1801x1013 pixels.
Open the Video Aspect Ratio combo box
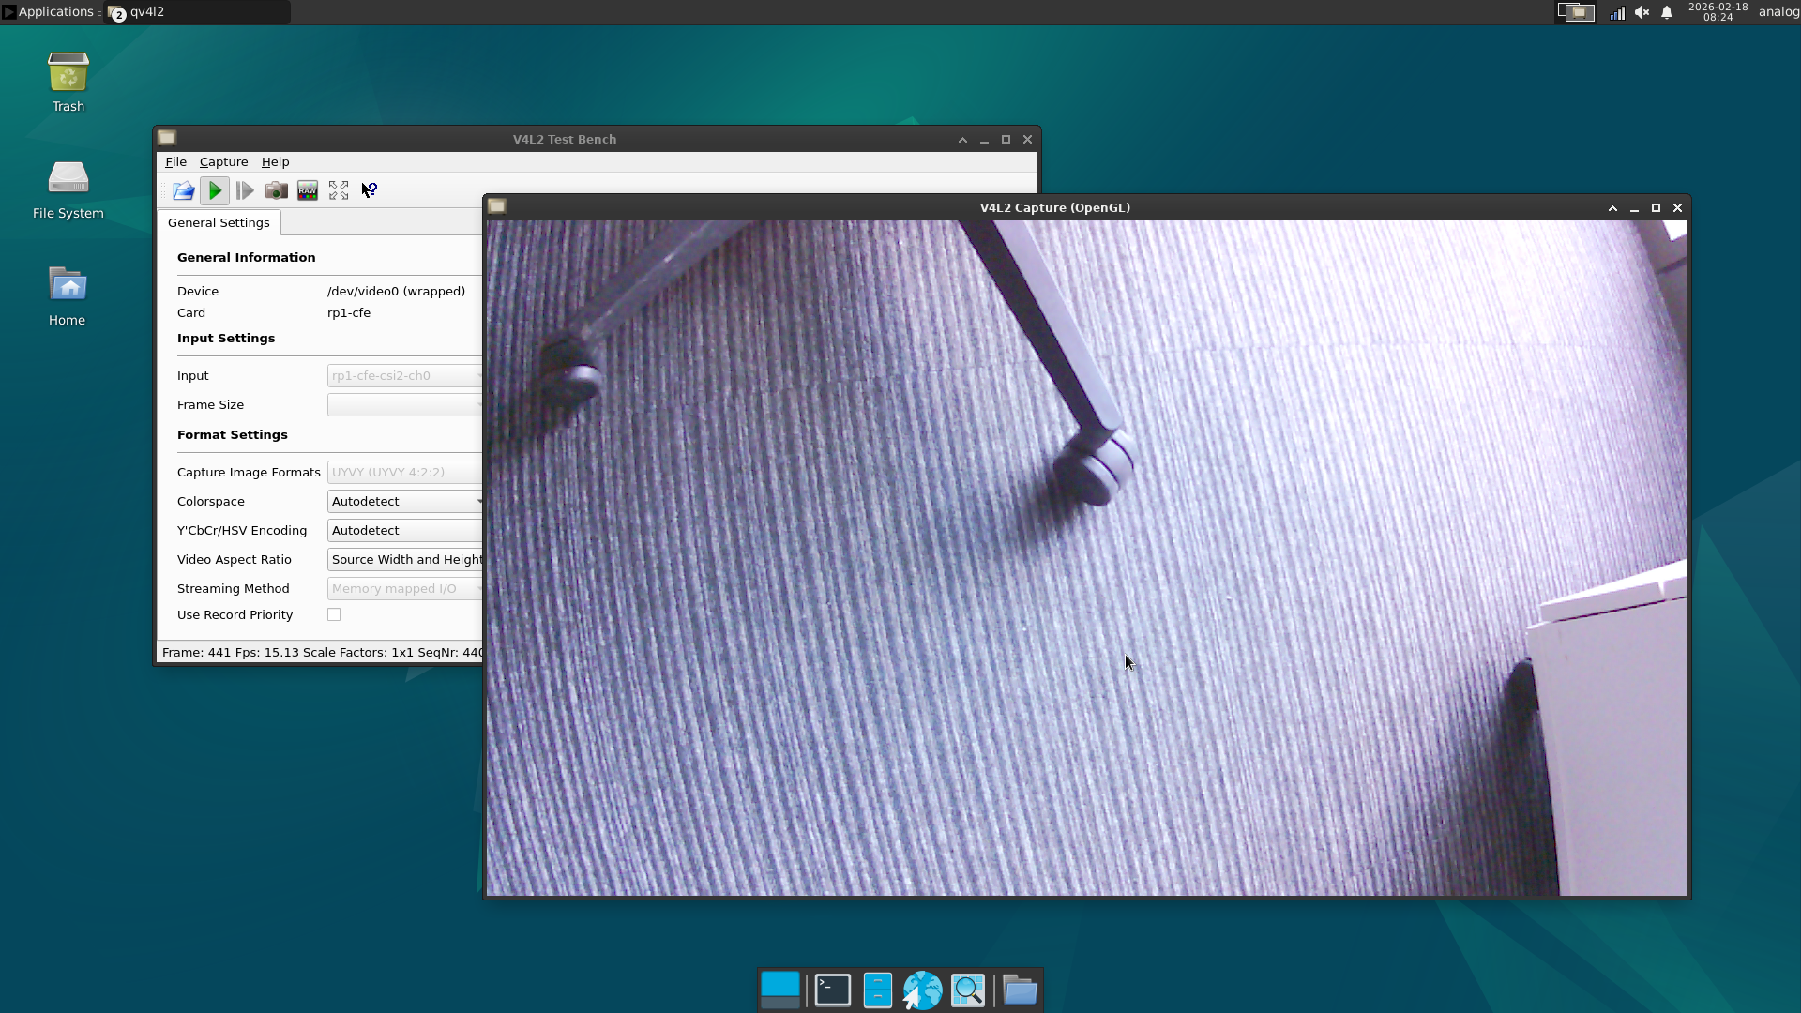(404, 559)
